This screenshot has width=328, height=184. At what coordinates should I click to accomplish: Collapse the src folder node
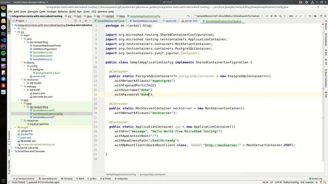point(15,32)
